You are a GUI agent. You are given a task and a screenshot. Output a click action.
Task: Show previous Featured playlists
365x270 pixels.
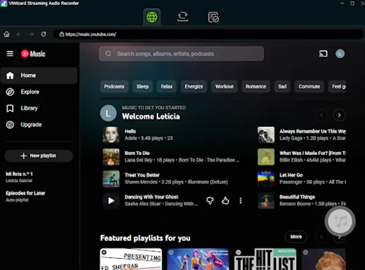pos(321,237)
